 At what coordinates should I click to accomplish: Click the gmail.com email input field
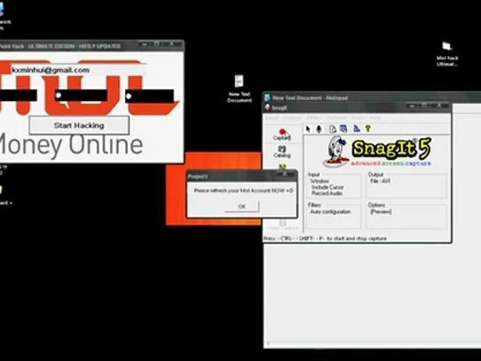tap(78, 70)
